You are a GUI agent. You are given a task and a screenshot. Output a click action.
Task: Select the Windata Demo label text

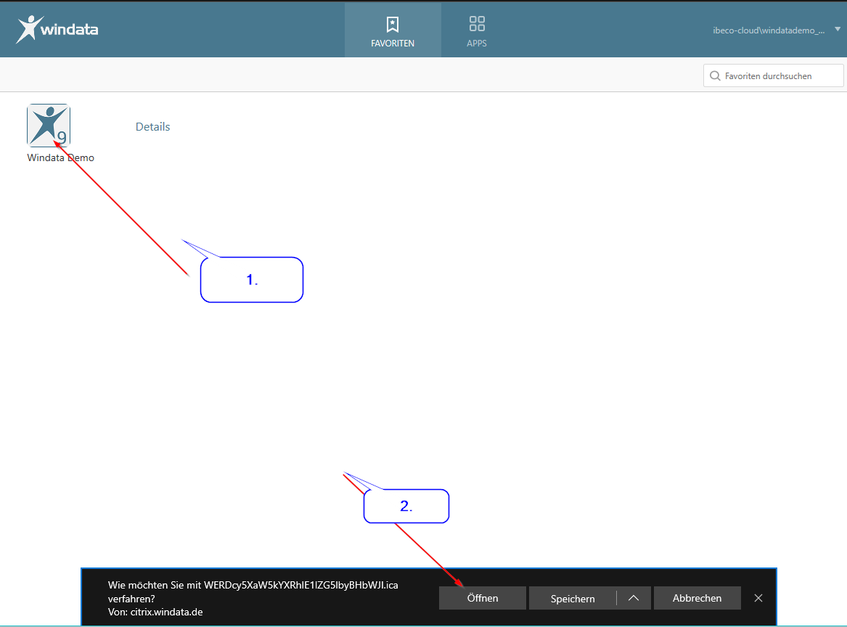coord(60,157)
